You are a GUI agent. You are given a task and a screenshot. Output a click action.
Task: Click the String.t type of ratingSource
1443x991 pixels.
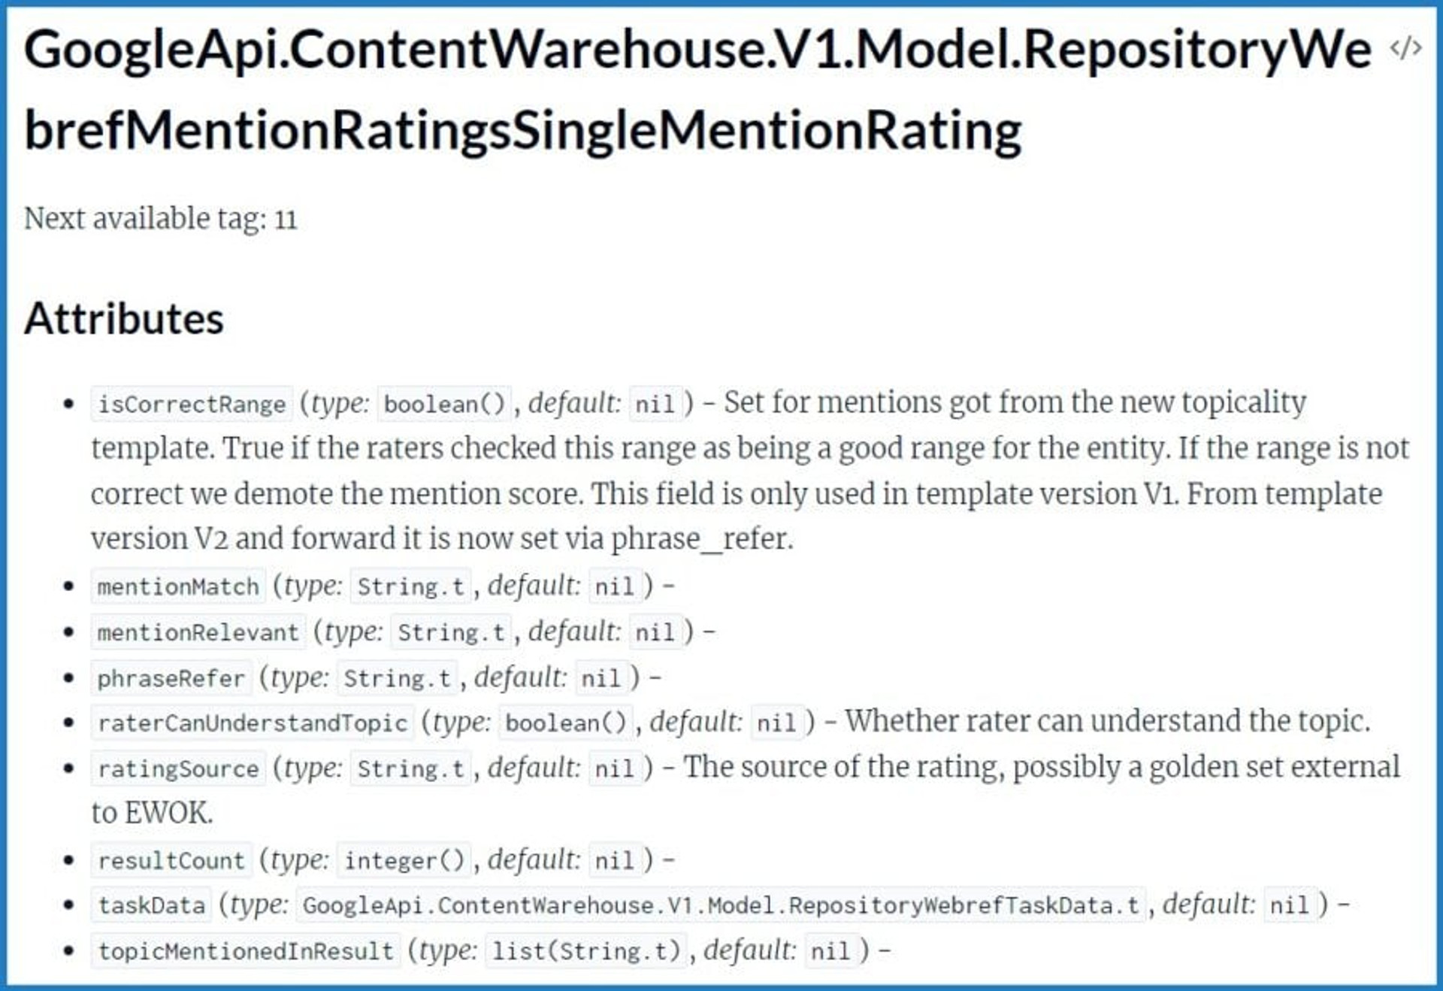411,768
